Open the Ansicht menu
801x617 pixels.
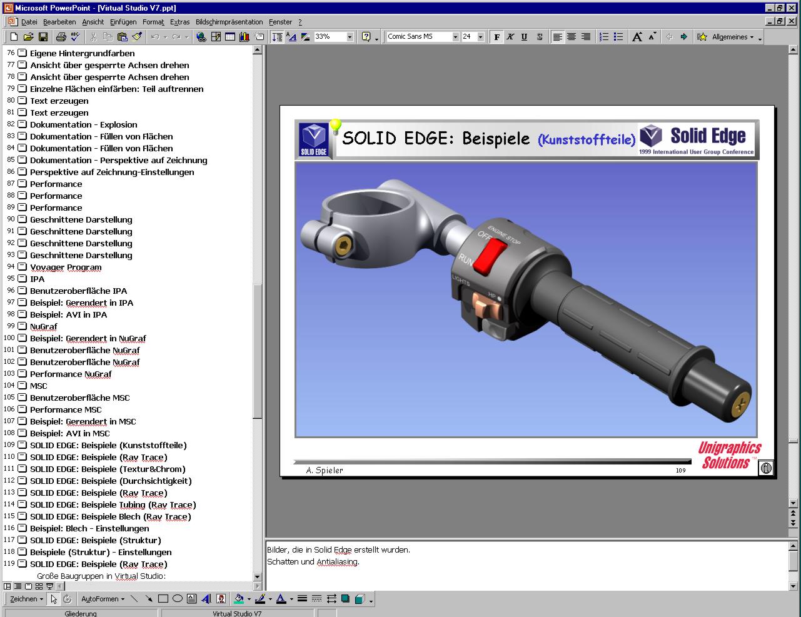93,22
